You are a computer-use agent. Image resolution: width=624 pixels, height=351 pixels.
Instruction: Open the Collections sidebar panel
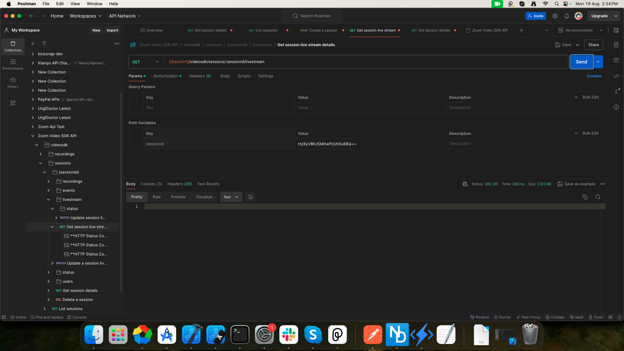click(x=13, y=46)
